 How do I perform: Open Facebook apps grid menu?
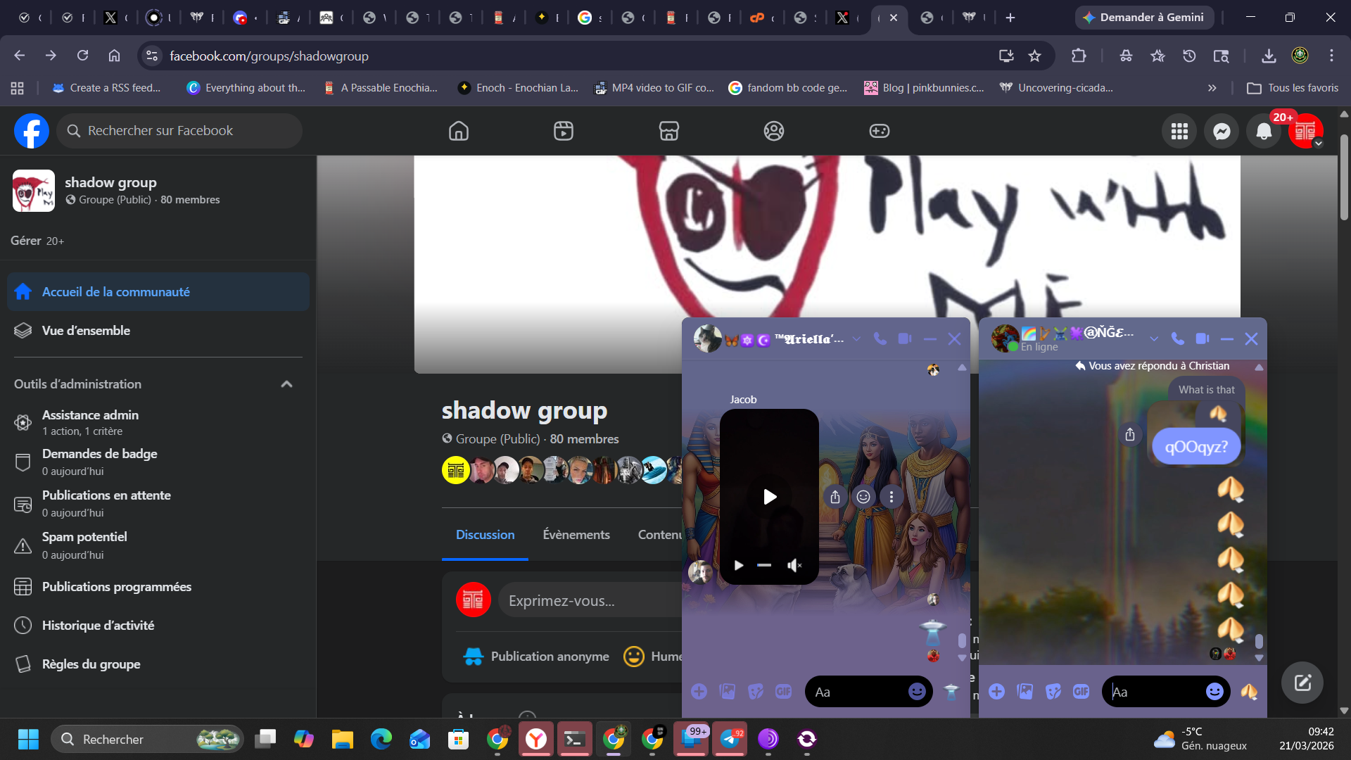point(1179,131)
